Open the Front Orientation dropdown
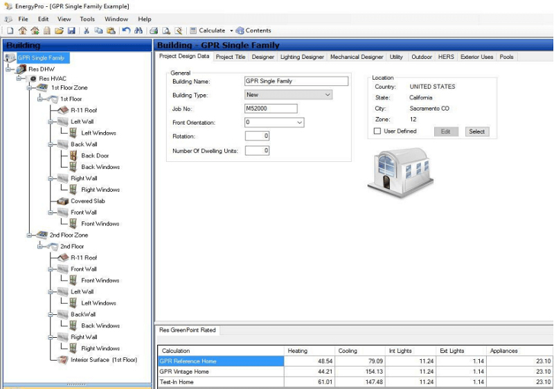Screen dimensions: 554x389 click(299, 123)
